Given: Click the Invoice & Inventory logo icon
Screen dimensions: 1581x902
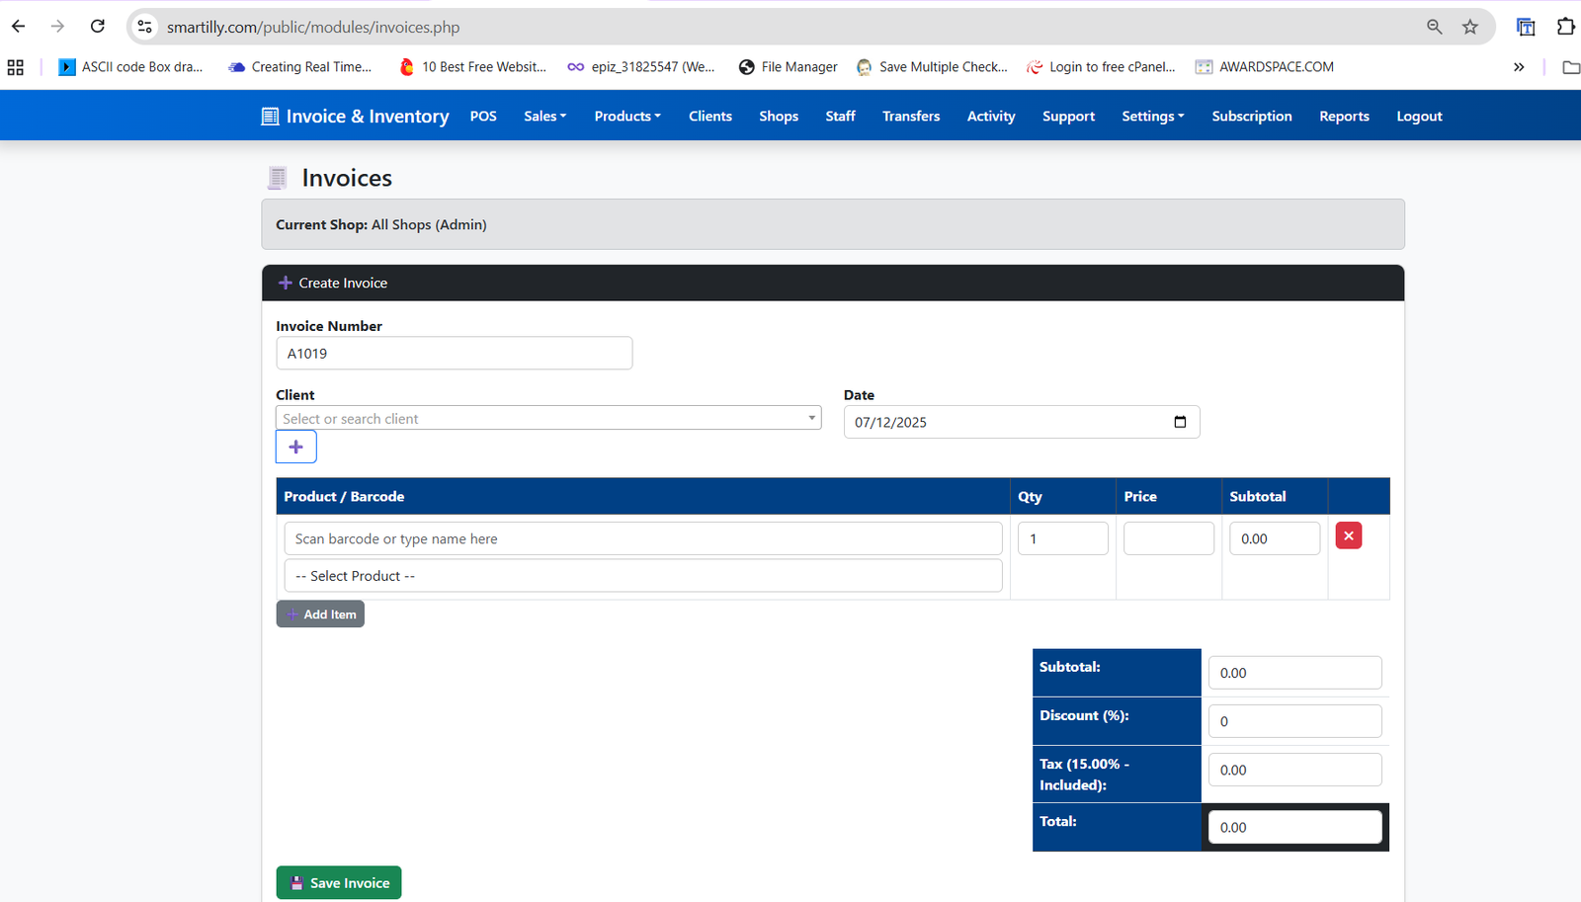Looking at the screenshot, I should point(269,116).
